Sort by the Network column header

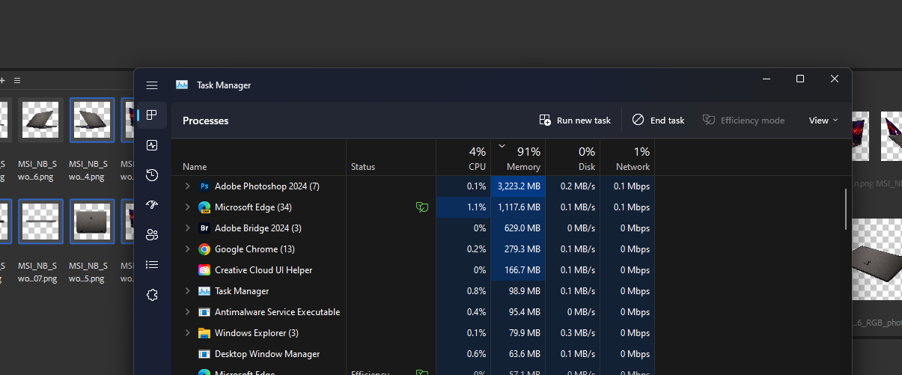(627, 158)
